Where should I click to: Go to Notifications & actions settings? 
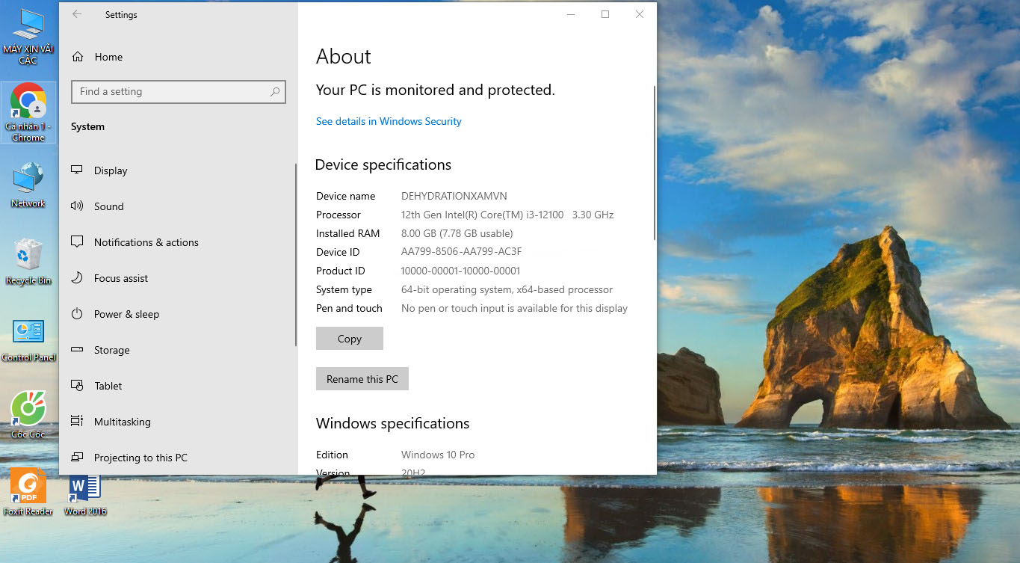click(x=146, y=242)
